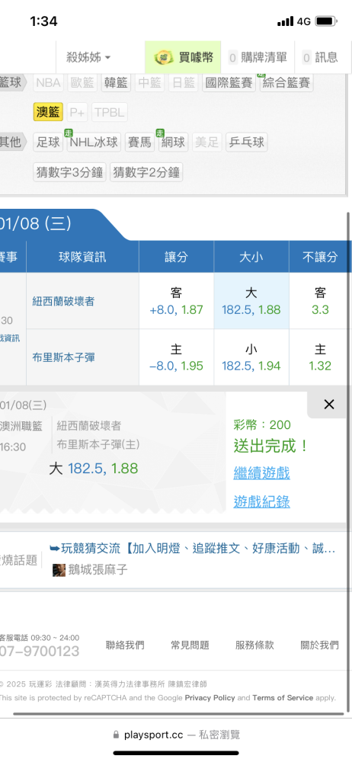This screenshot has height=762, width=352.
Task: Click the 買噱幣 coin icon
Action: (164, 57)
